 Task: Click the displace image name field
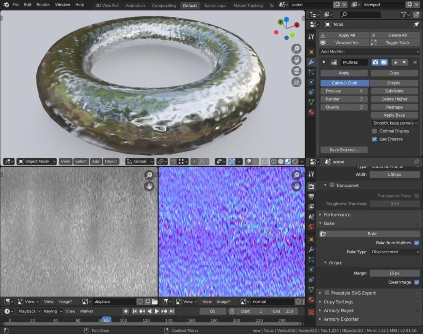point(114,301)
